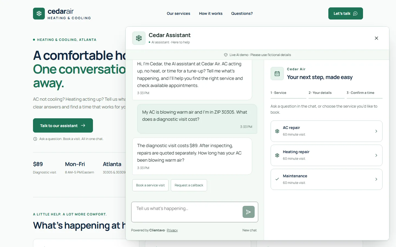Click the shield icon in Live AI demo banner
Viewport: 396px width, 247px height.
[x=226, y=55]
